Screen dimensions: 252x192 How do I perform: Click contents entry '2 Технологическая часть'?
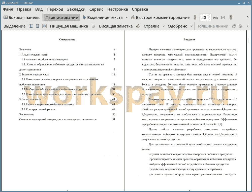35,74
